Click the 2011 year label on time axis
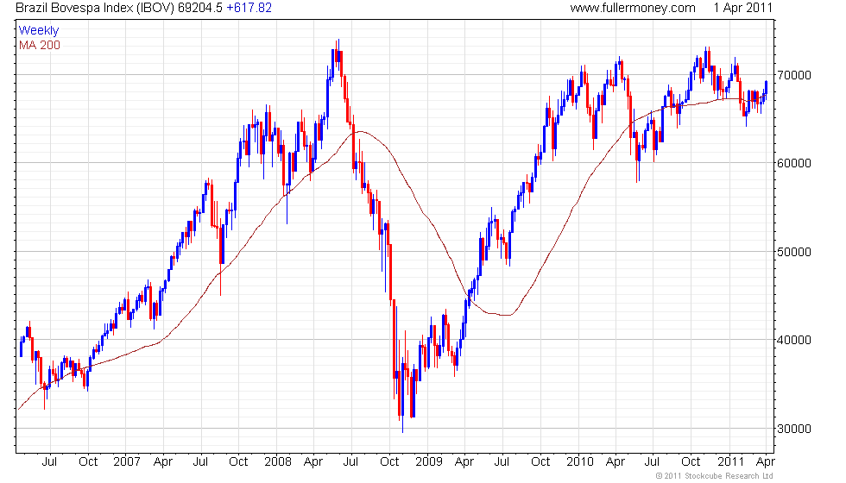 (731, 462)
